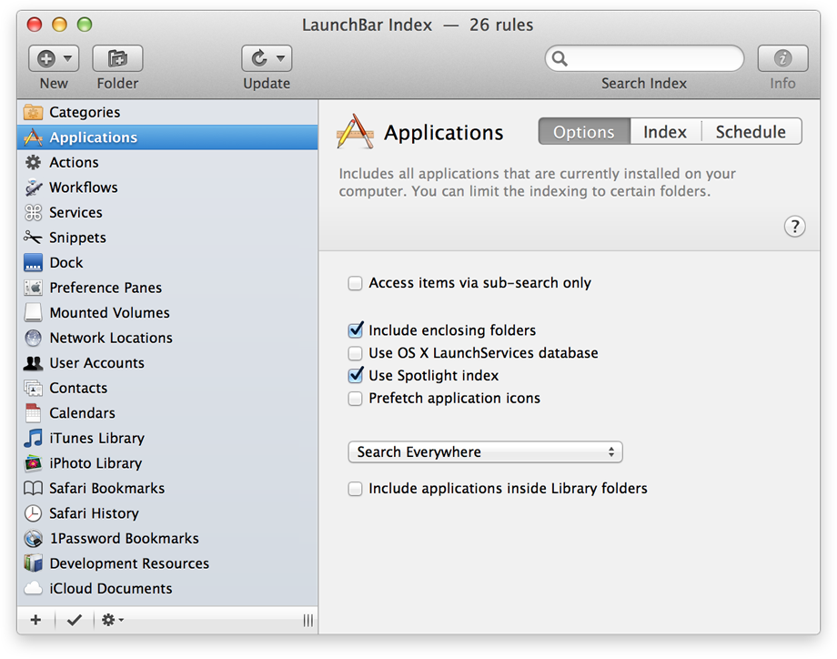Screen dimensions: 837x659
Task: Select the Services icon in sidebar
Action: (x=33, y=213)
